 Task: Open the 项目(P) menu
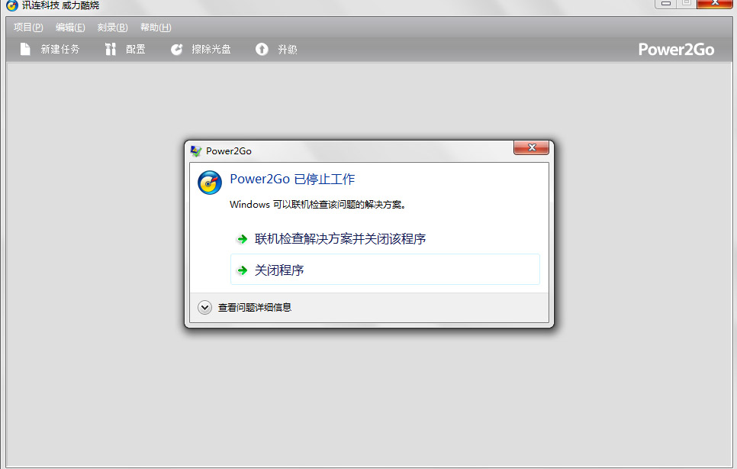click(x=28, y=27)
